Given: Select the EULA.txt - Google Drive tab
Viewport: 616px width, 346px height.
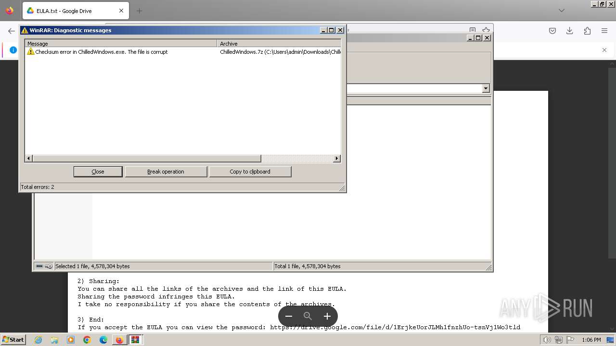Looking at the screenshot, I should click(76, 11).
